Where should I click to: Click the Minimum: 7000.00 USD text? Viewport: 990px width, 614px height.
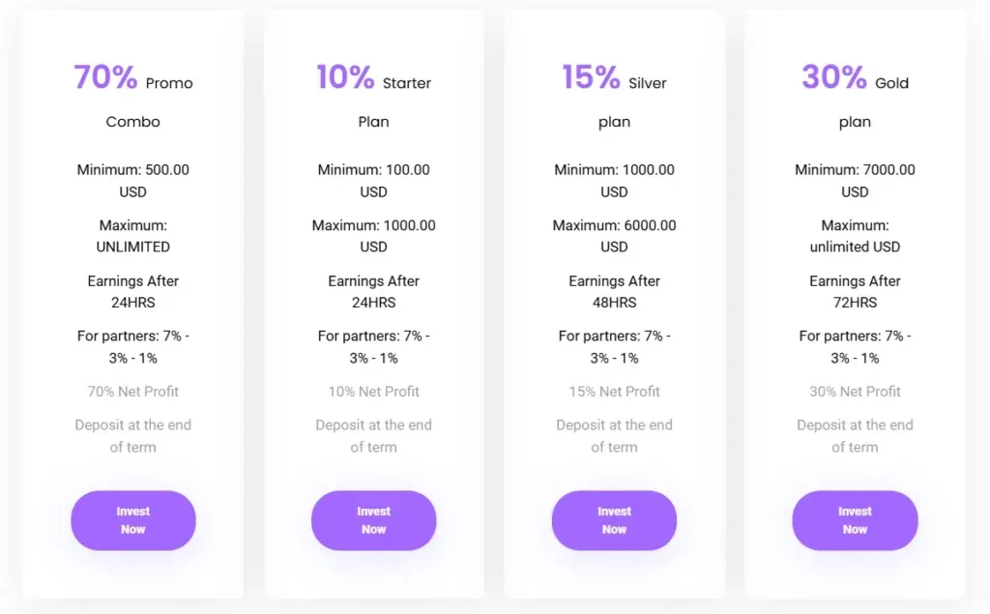[x=855, y=181]
